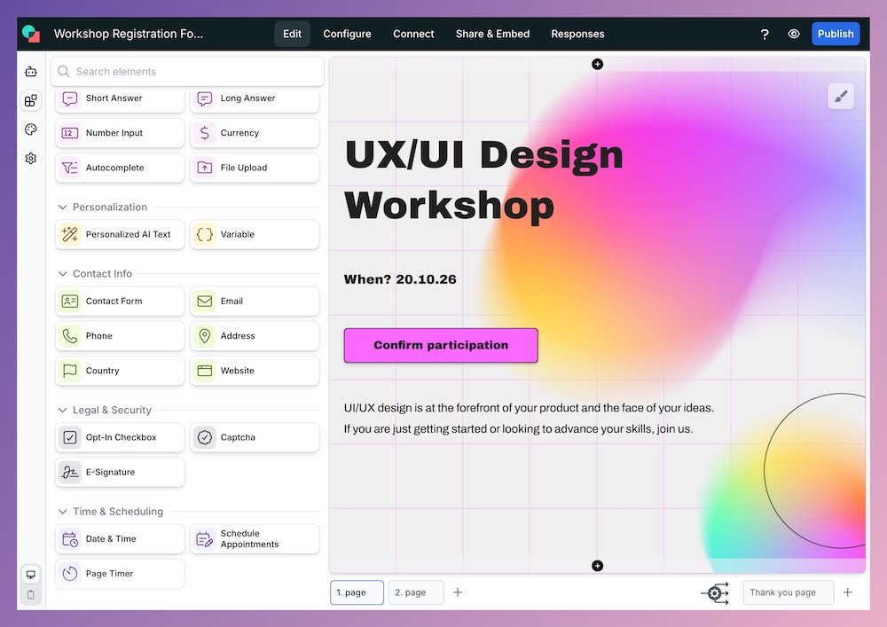Screen dimensions: 887x627
Task: Switch to mobile preview mode
Action: (30, 595)
